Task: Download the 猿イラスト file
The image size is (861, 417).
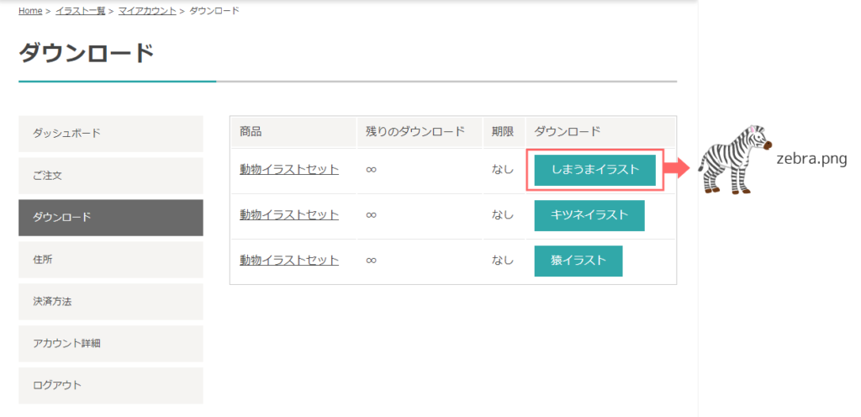Action: pos(578,261)
